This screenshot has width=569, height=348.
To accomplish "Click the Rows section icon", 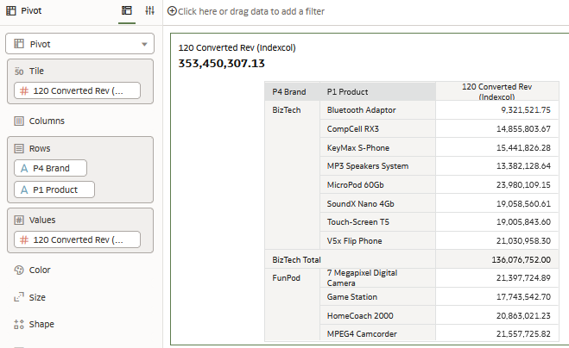I will [x=19, y=148].
